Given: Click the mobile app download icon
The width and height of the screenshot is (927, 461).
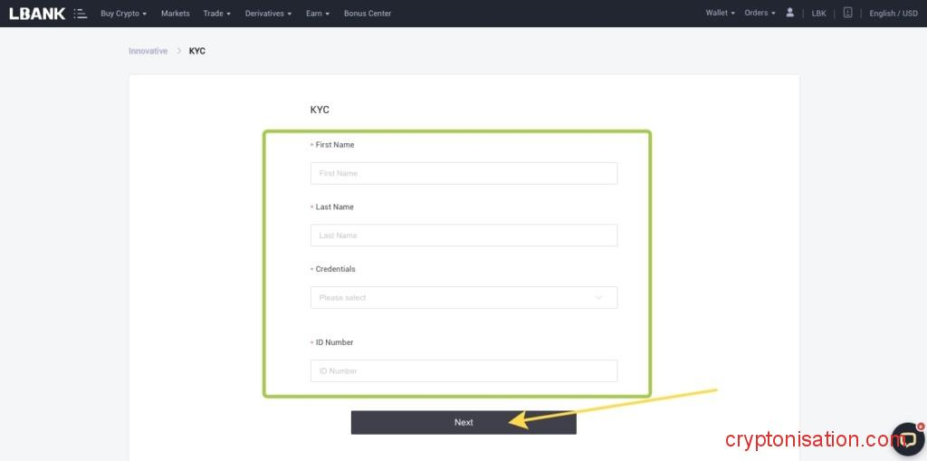Looking at the screenshot, I should [x=847, y=13].
